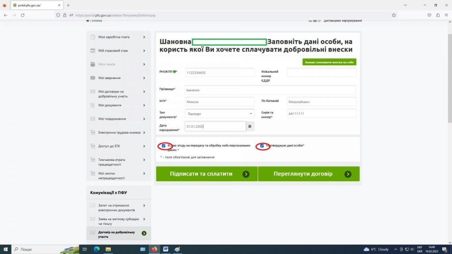This screenshot has height=254, width=452.
Task: Click Бажаю сплачувати внески на себе button
Action: (329, 62)
